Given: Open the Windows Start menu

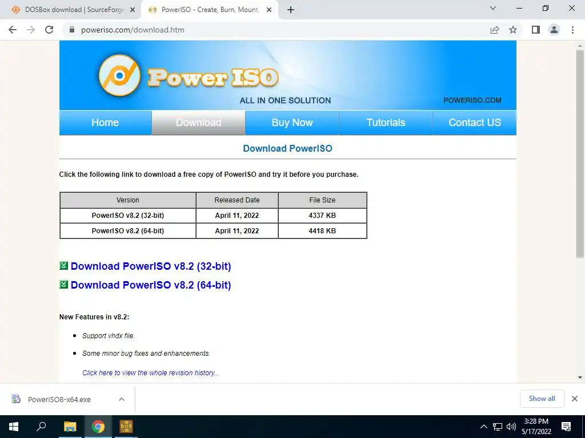Looking at the screenshot, I should pos(14,427).
